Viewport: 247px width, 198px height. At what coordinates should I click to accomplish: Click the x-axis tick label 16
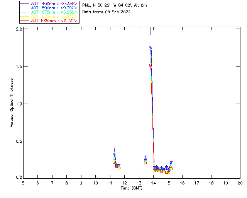tap(182, 183)
